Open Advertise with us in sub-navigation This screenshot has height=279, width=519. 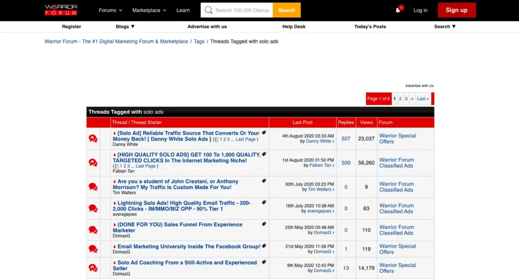pyautogui.click(x=207, y=26)
